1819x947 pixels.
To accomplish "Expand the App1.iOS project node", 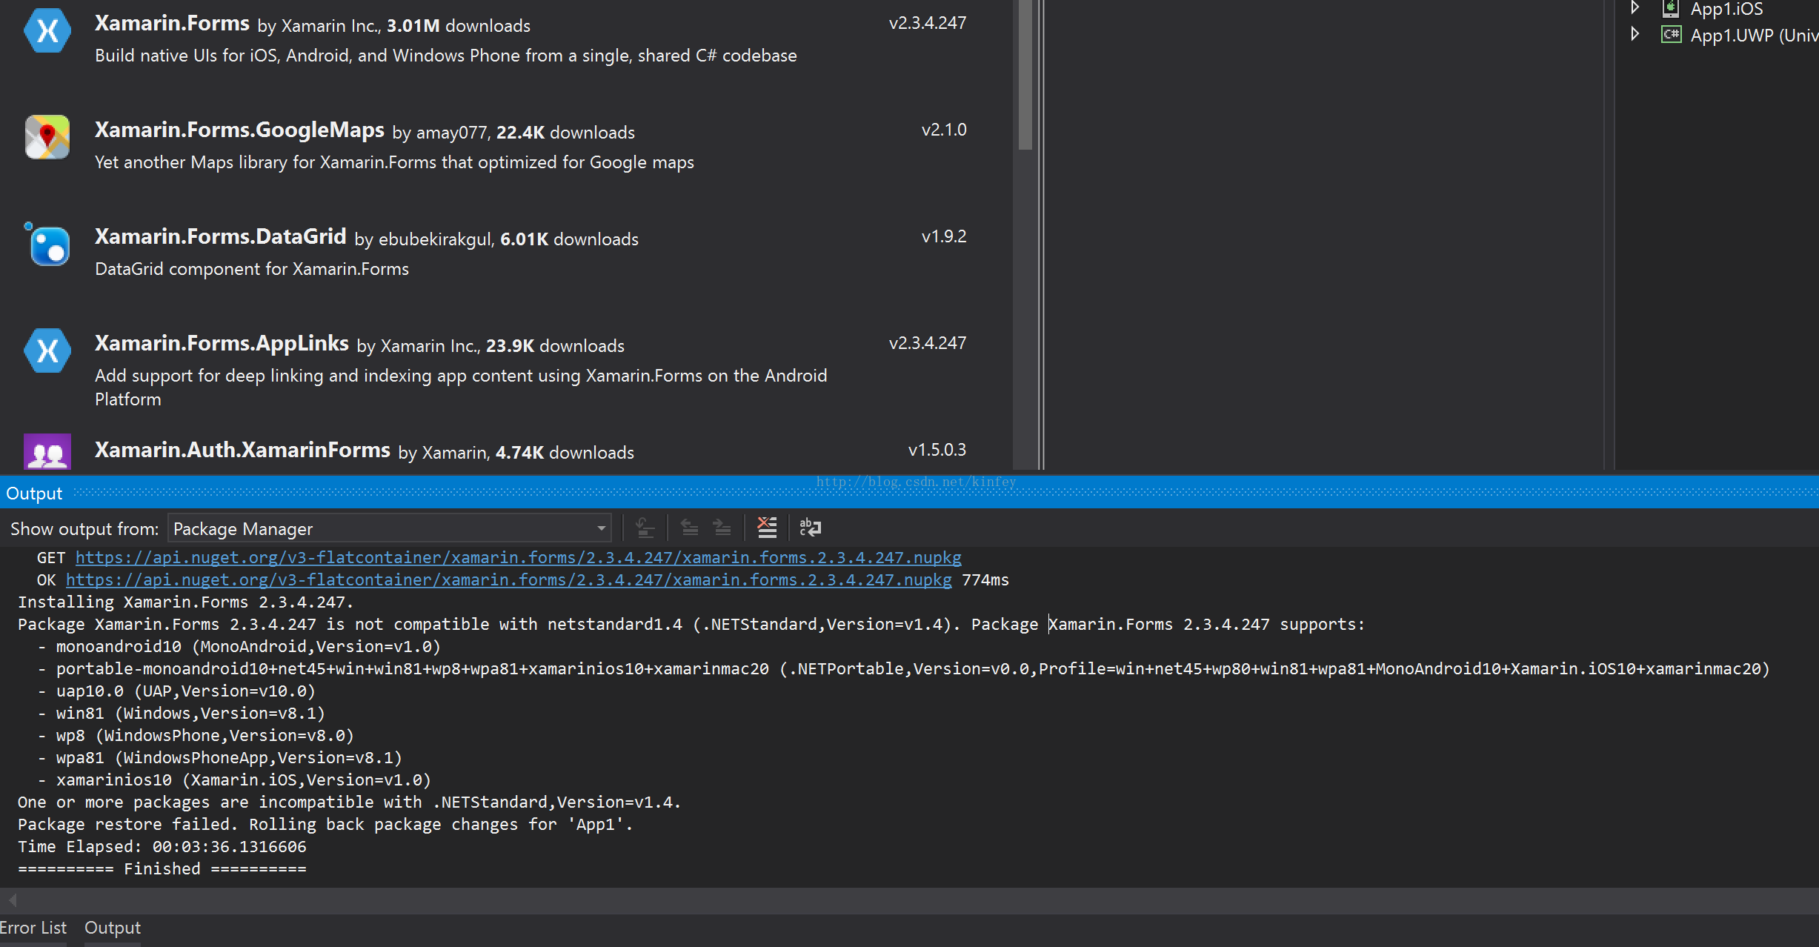I will coord(1635,8).
